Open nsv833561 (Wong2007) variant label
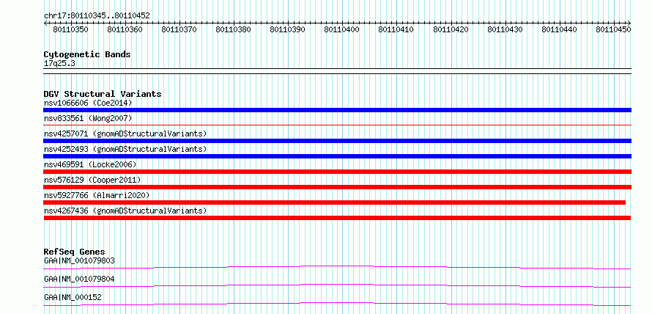 click(x=88, y=118)
